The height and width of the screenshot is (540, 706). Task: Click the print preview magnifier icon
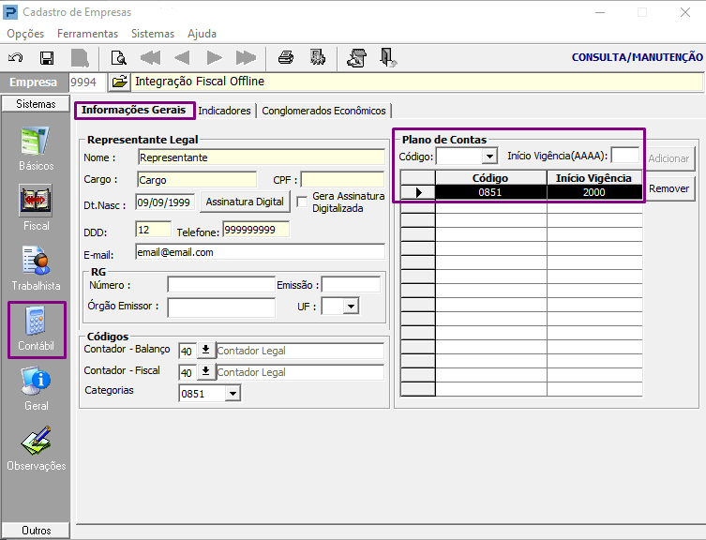pyautogui.click(x=119, y=57)
